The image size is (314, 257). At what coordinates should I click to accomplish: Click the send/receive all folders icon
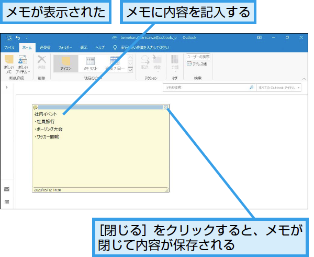[x=9, y=38]
